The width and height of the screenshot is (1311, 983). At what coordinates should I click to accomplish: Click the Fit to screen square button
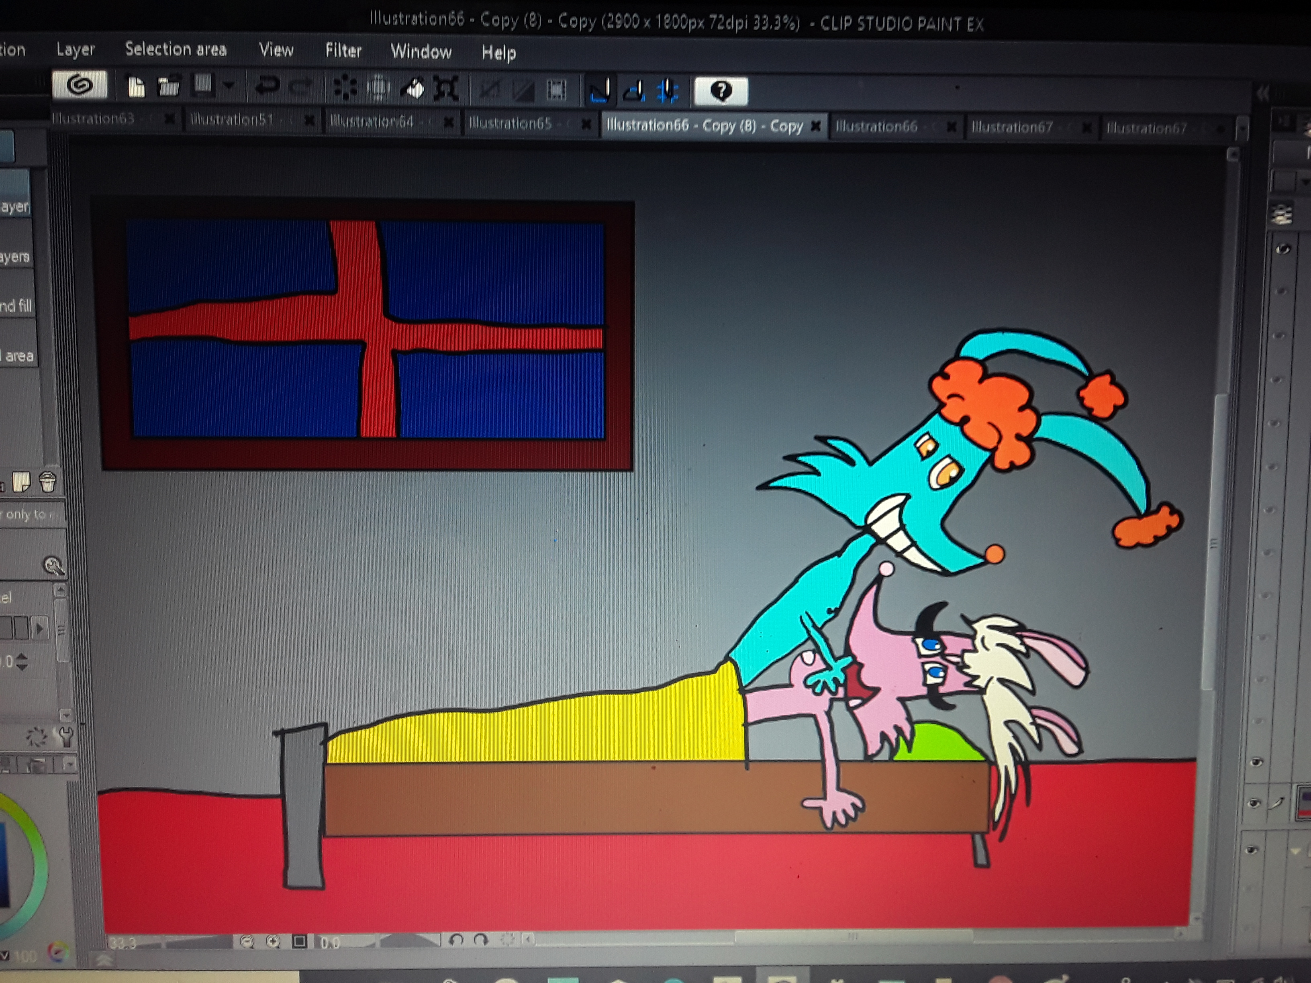point(300,941)
